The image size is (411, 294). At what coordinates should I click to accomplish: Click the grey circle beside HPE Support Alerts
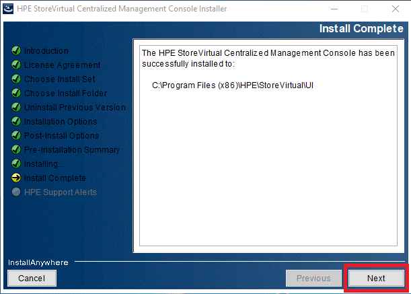coord(16,192)
